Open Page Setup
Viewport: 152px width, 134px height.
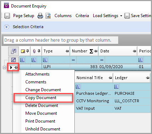click(23, 16)
